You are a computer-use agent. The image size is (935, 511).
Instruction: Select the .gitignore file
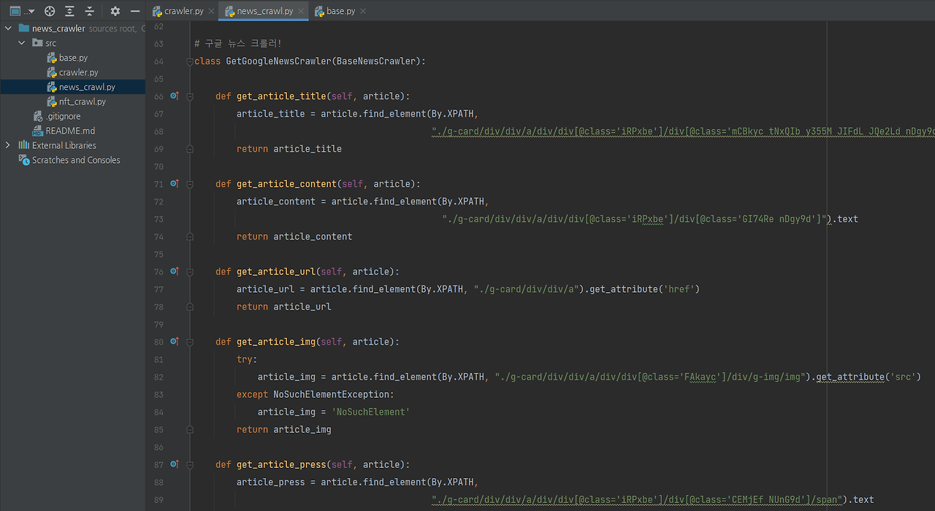point(64,116)
